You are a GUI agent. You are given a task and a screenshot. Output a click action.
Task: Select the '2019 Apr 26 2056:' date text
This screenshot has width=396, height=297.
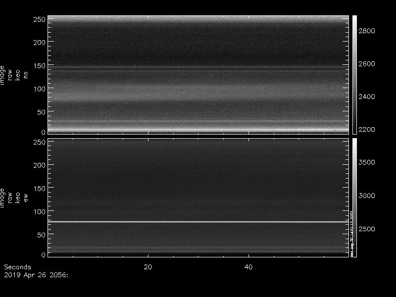coord(36,275)
